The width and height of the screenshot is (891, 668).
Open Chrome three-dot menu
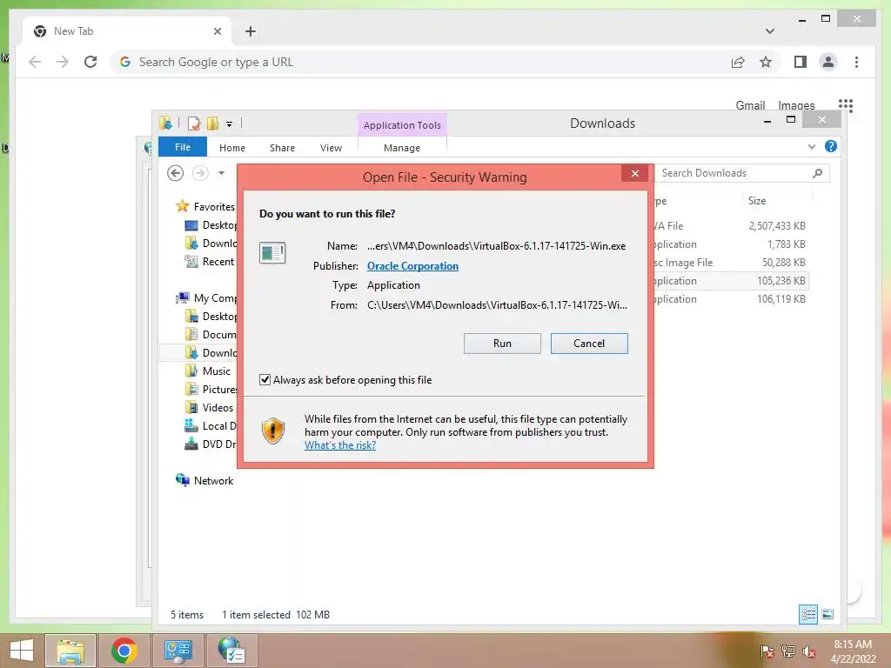856,62
